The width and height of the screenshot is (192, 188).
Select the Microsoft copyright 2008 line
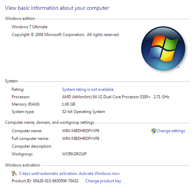click(65, 35)
